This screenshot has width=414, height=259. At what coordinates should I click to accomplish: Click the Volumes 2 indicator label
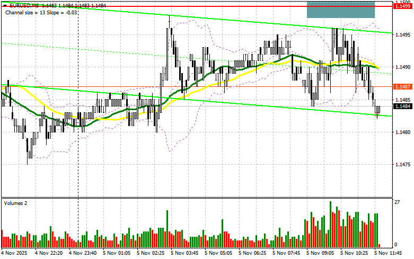17,203
